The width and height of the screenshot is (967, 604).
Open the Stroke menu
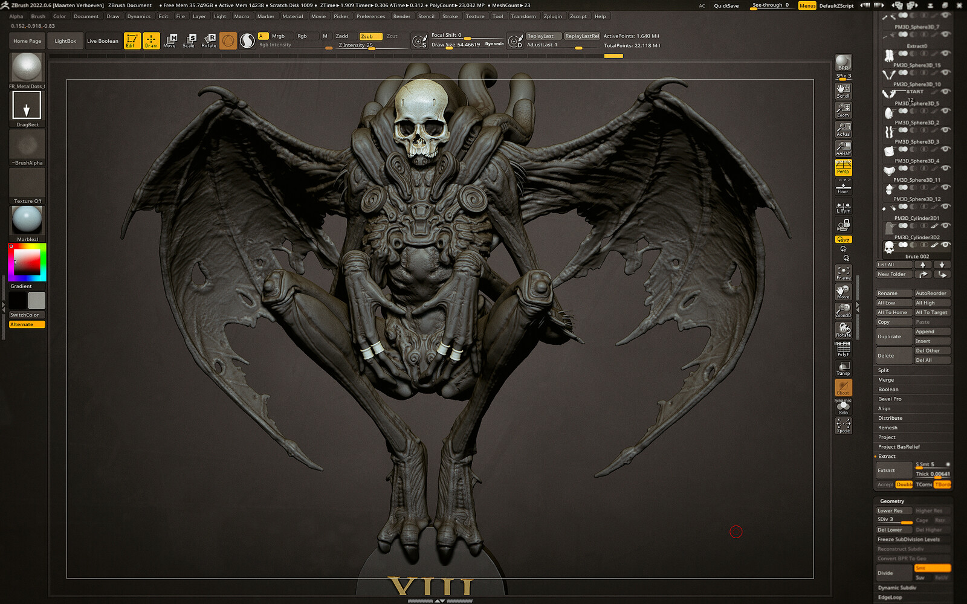pos(450,16)
